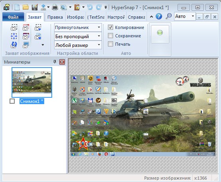221x182 pixels.
Task: Open the Файл menu
Action: (13, 17)
